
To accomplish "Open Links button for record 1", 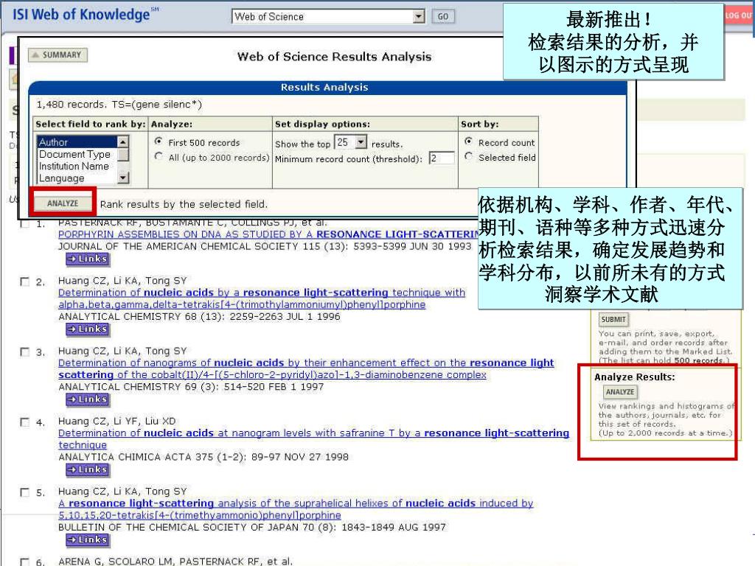I will pos(87,259).
